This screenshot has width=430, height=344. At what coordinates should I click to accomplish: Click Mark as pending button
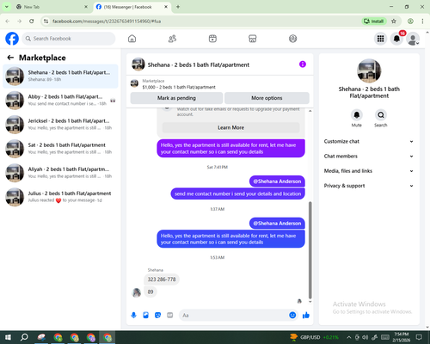tap(176, 98)
